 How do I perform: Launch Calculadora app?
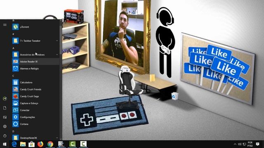35,82
